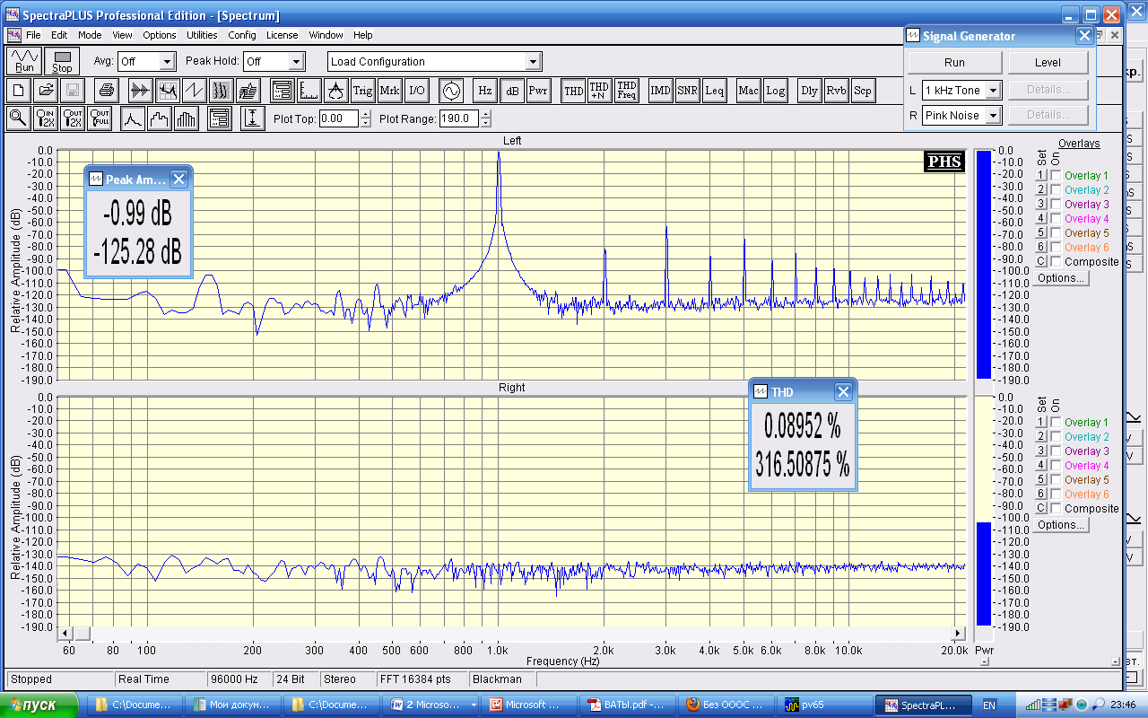Screen dimensions: 1148x718
Task: Click Level button in Signal Generator
Action: 1048,63
